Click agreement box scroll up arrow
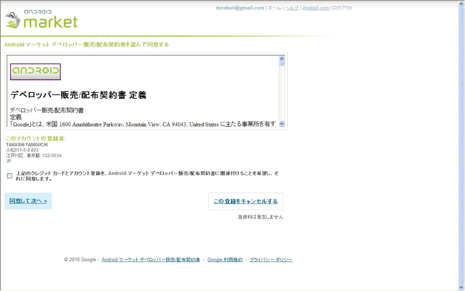The image size is (465, 291). [x=282, y=58]
